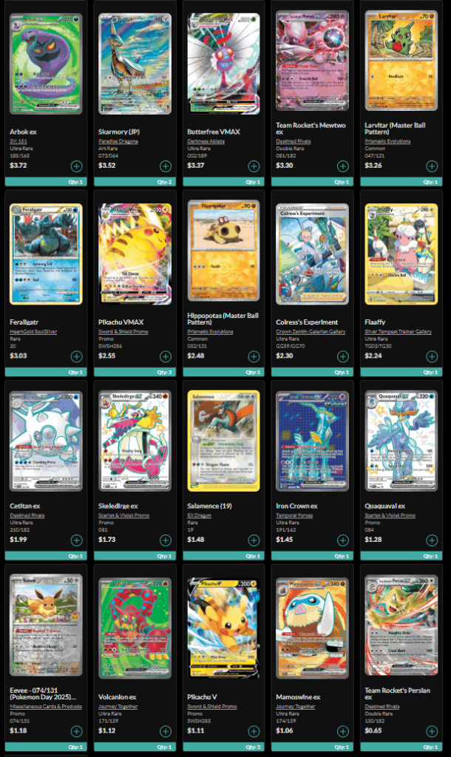451x757 pixels.
Task: Add Arbok ex with its plus icon
Action: tap(77, 166)
